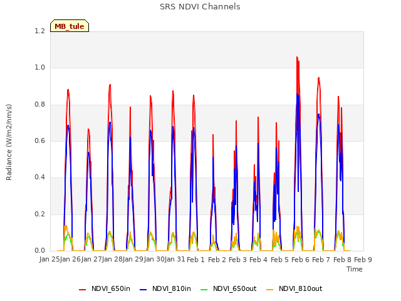Click the red NDVI_650in legend swatch
The image size is (401, 301).
82,290
